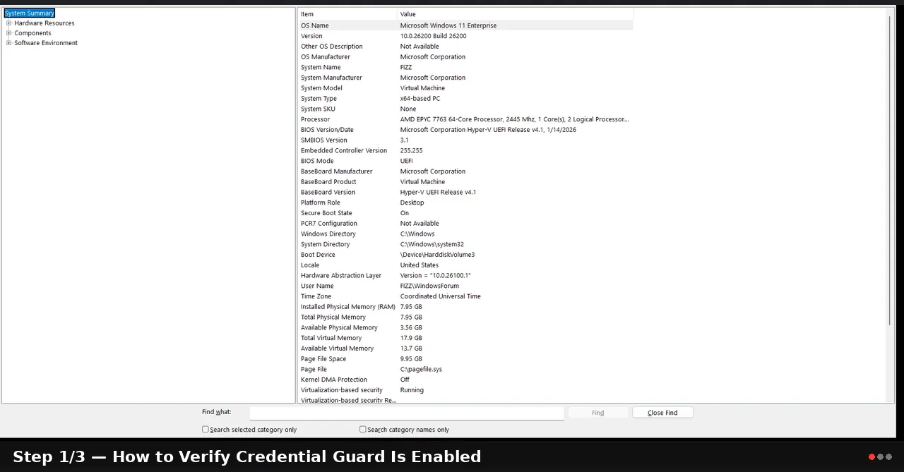Viewport: 904px width, 472px height.
Task: Select the Software Environment category label
Action: pos(46,43)
